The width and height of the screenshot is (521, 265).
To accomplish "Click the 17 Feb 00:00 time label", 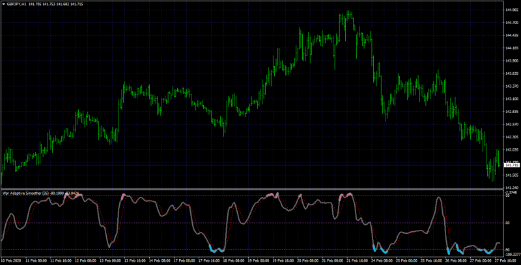I will pyautogui.click(x=184, y=261).
